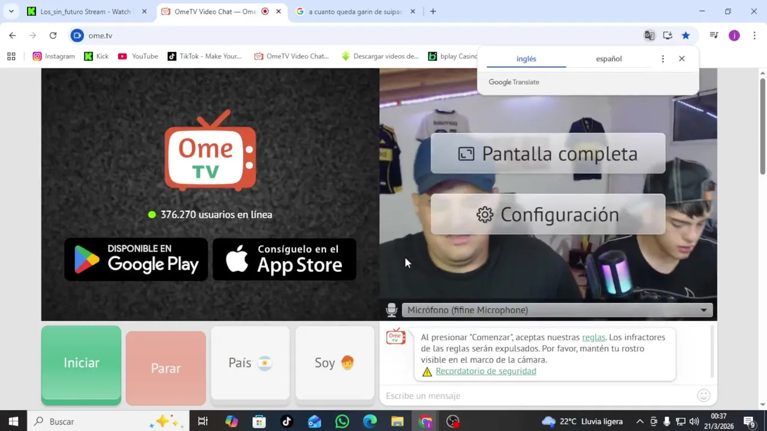767x431 pixels.
Task: Open the bplay Casino bookmark
Action: [x=452, y=56]
